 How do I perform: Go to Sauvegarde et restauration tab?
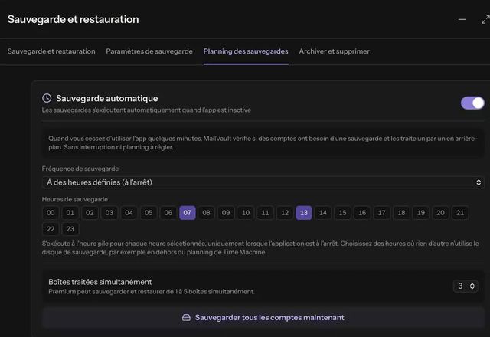(x=51, y=51)
